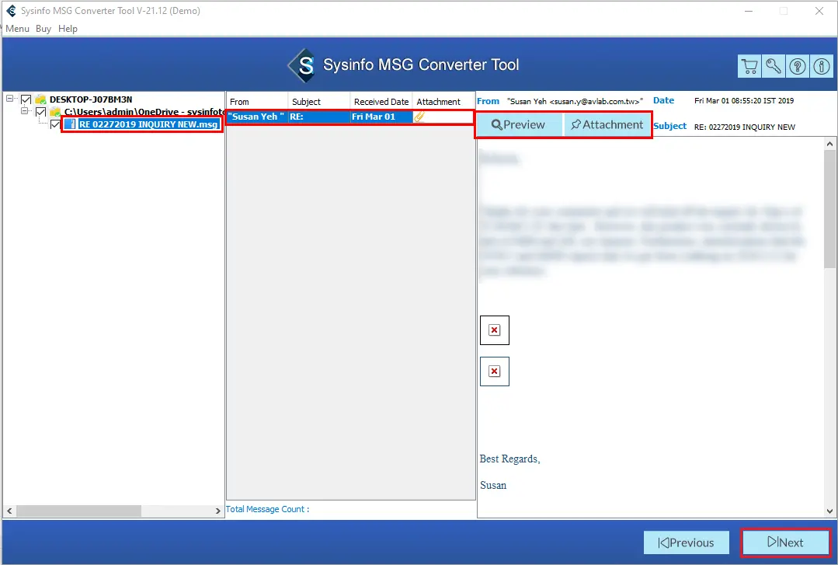This screenshot has width=838, height=565.
Task: Click the tree panel scroll left arrow
Action: [9, 511]
